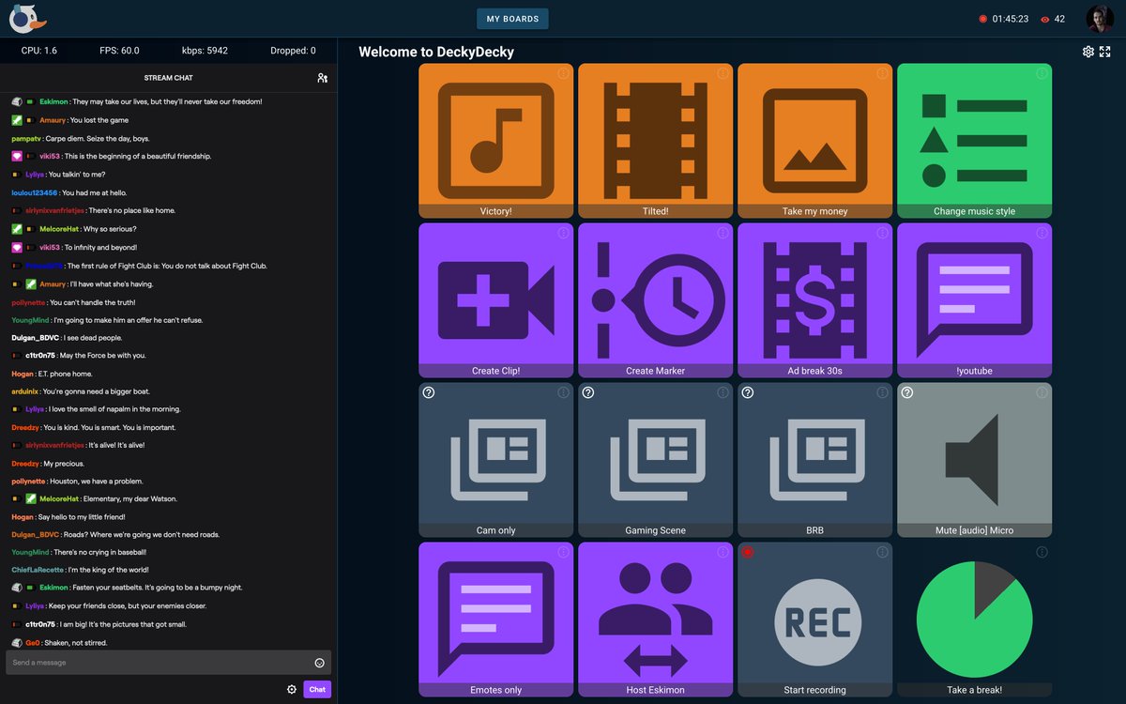Click the Take a break! pie timer

pyautogui.click(x=974, y=620)
